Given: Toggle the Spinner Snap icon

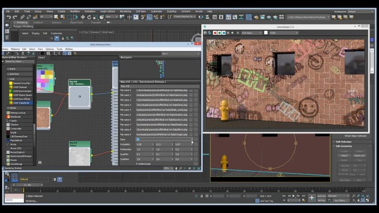Looking at the screenshot, I should click(x=162, y=17).
